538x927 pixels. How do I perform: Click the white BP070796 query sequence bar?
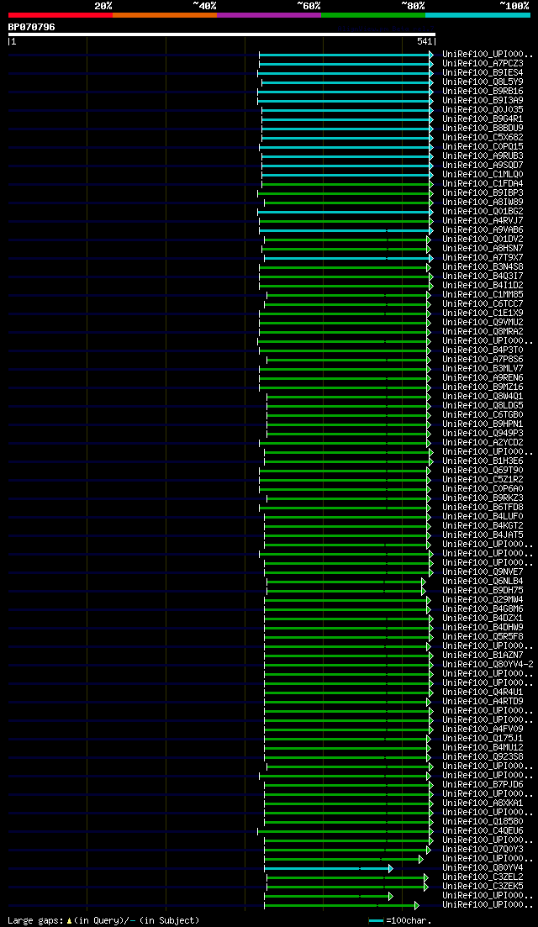[222, 34]
